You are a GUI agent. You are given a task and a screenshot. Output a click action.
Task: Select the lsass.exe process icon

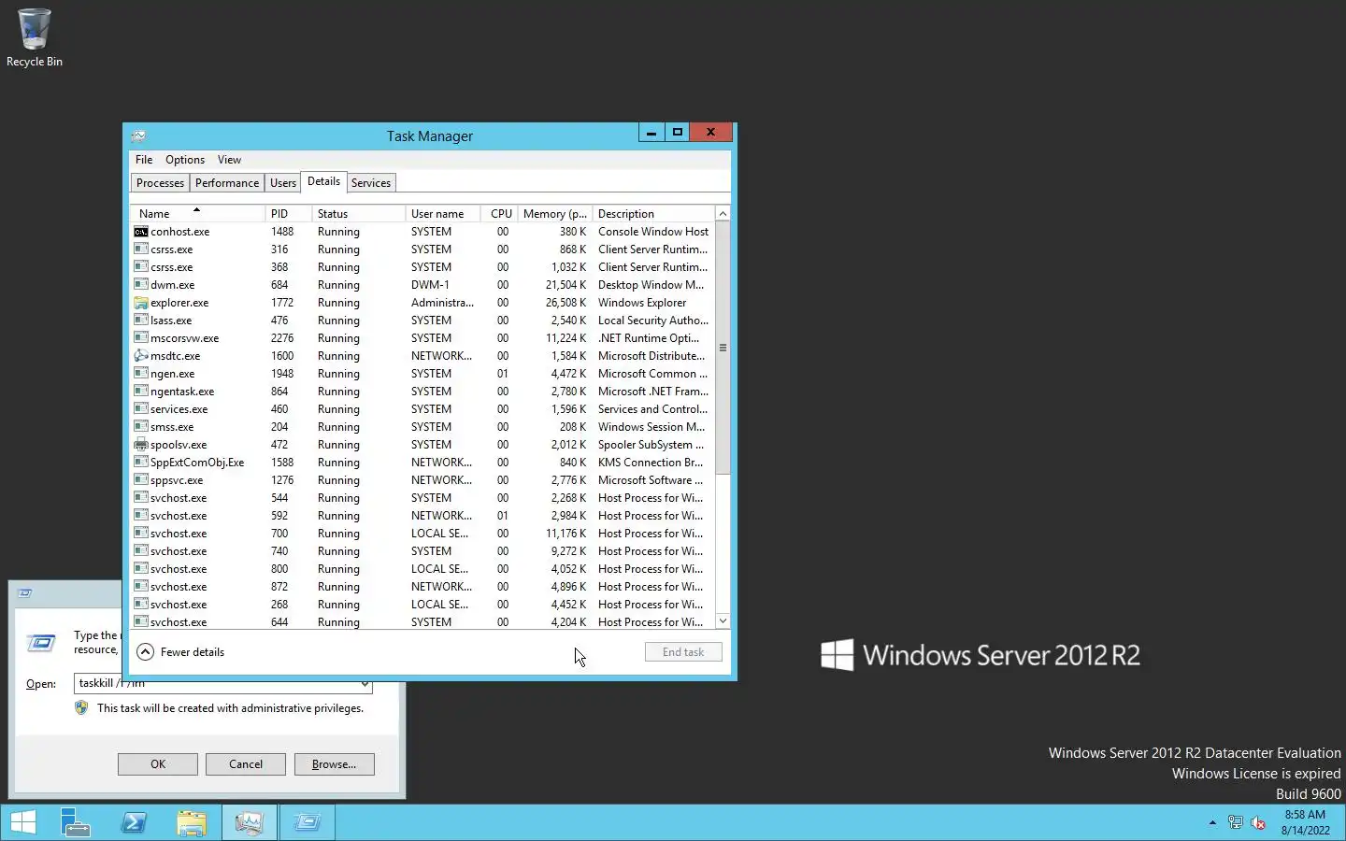[141, 321]
